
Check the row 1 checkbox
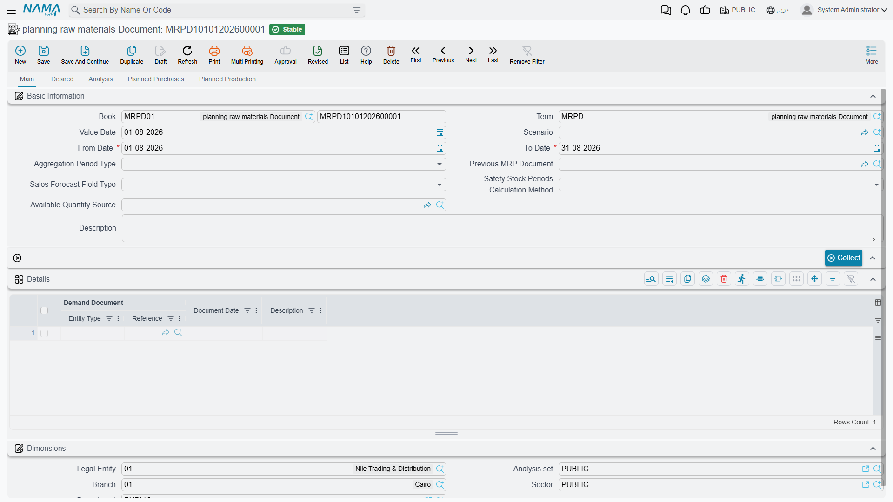click(x=44, y=333)
